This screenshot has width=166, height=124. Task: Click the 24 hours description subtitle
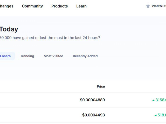(50, 38)
